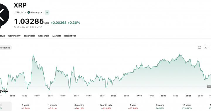Click the +0.36% percent change value
The height and width of the screenshot is (111, 211).
74,22
